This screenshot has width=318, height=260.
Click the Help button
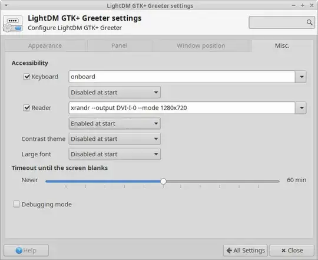click(x=26, y=251)
